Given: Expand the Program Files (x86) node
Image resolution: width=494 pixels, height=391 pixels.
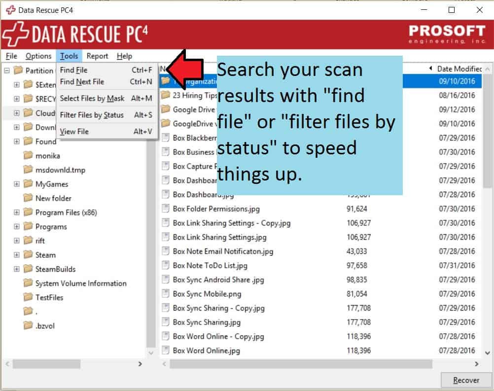Looking at the screenshot, I should (x=17, y=213).
